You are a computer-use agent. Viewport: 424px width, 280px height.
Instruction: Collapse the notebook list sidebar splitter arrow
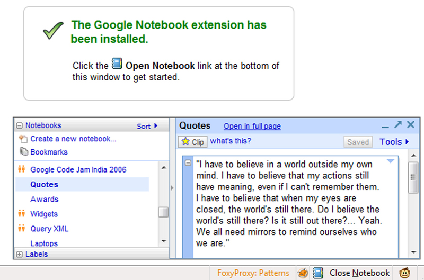click(x=172, y=188)
